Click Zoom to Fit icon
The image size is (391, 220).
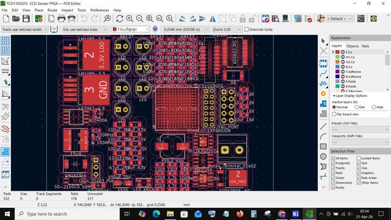(150, 19)
